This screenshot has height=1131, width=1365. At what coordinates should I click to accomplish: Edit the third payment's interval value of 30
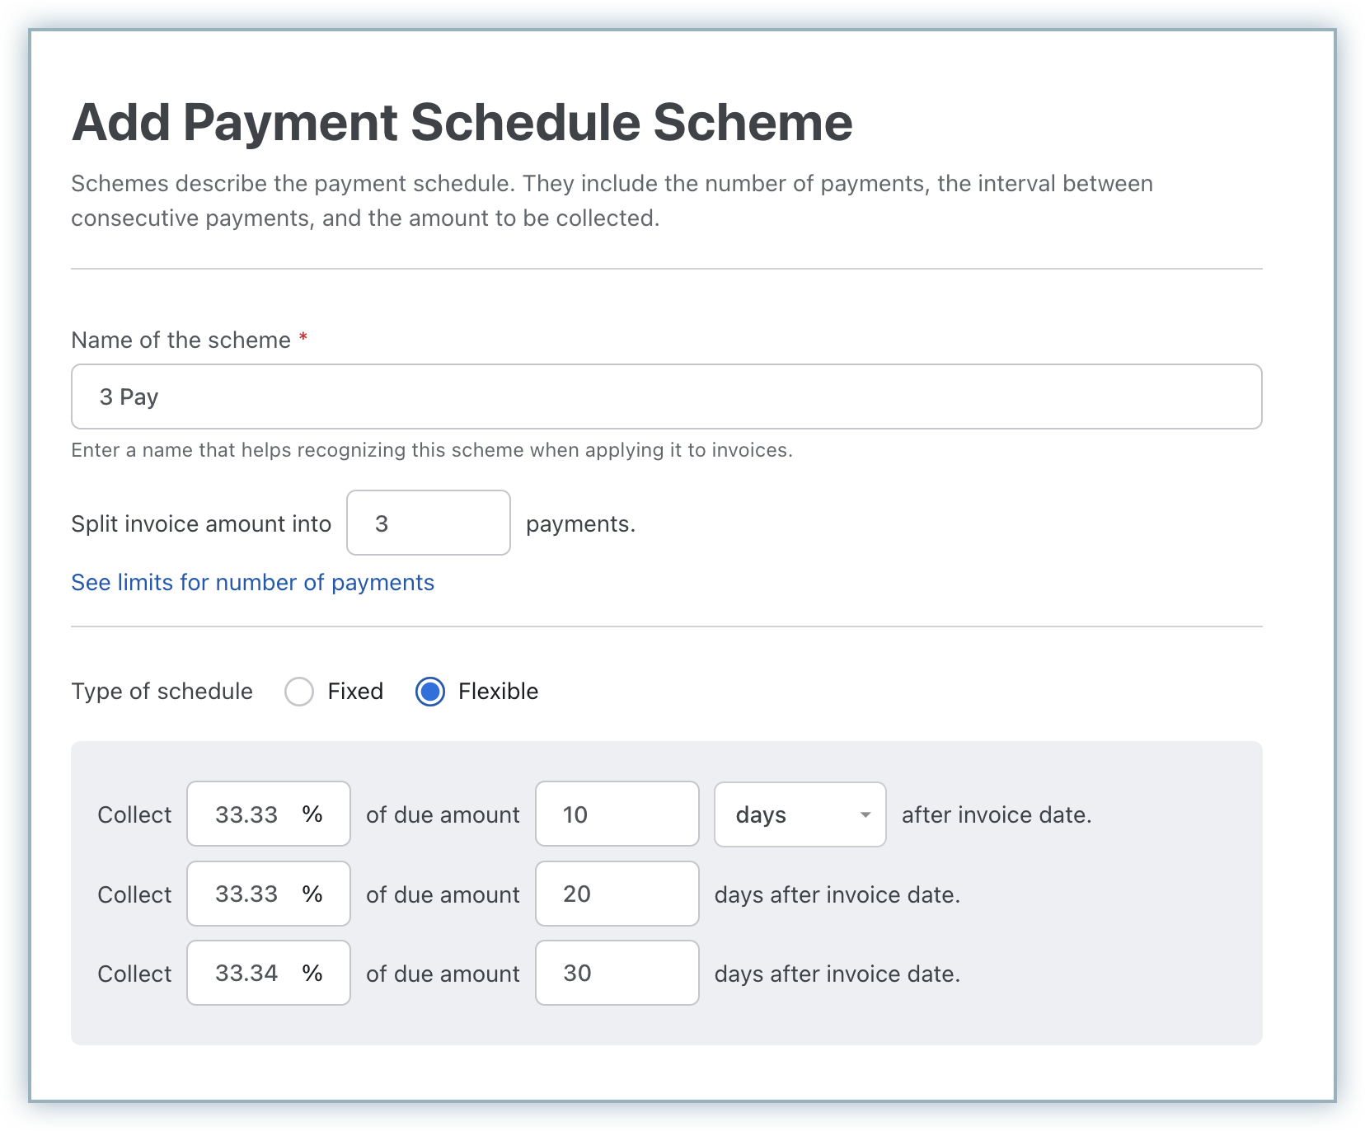pos(617,974)
